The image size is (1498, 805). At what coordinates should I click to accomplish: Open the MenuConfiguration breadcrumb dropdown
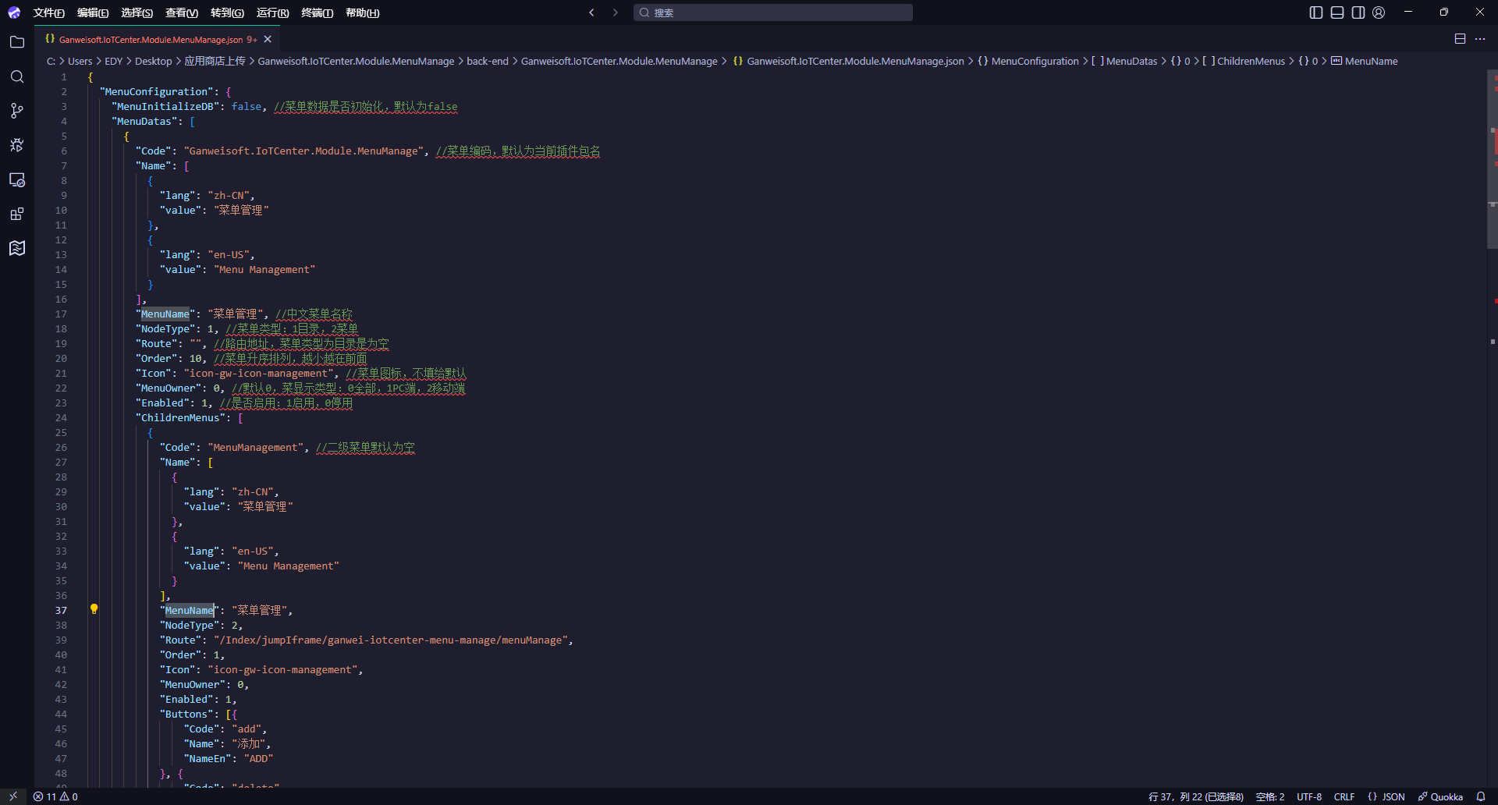pyautogui.click(x=1028, y=61)
